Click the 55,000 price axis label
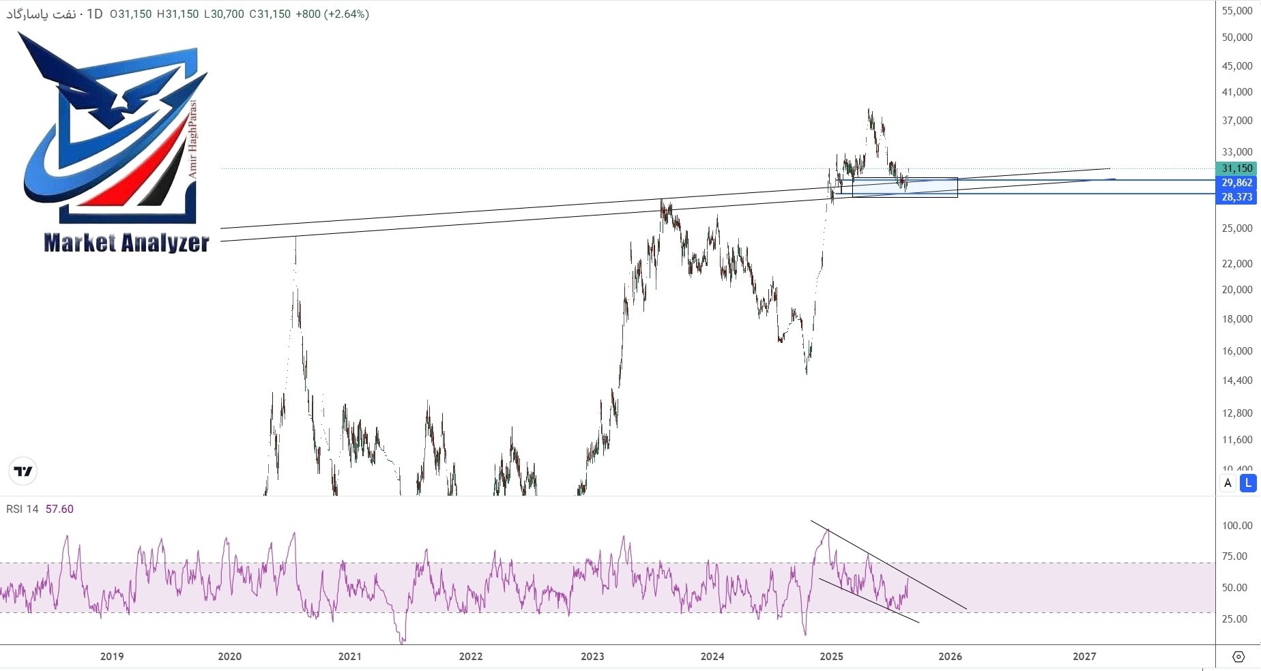The image size is (1261, 671). click(1236, 11)
